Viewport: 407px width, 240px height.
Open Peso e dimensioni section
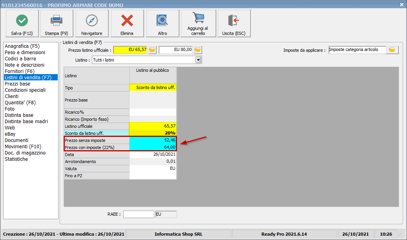(25, 53)
